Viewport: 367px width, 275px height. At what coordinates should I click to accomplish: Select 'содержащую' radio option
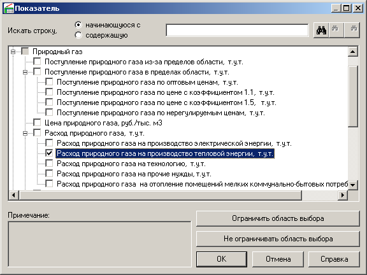(x=78, y=35)
